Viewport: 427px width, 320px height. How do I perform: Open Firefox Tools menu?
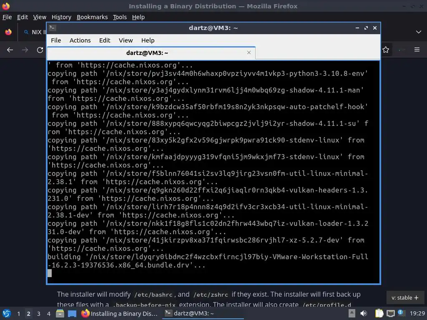click(120, 17)
